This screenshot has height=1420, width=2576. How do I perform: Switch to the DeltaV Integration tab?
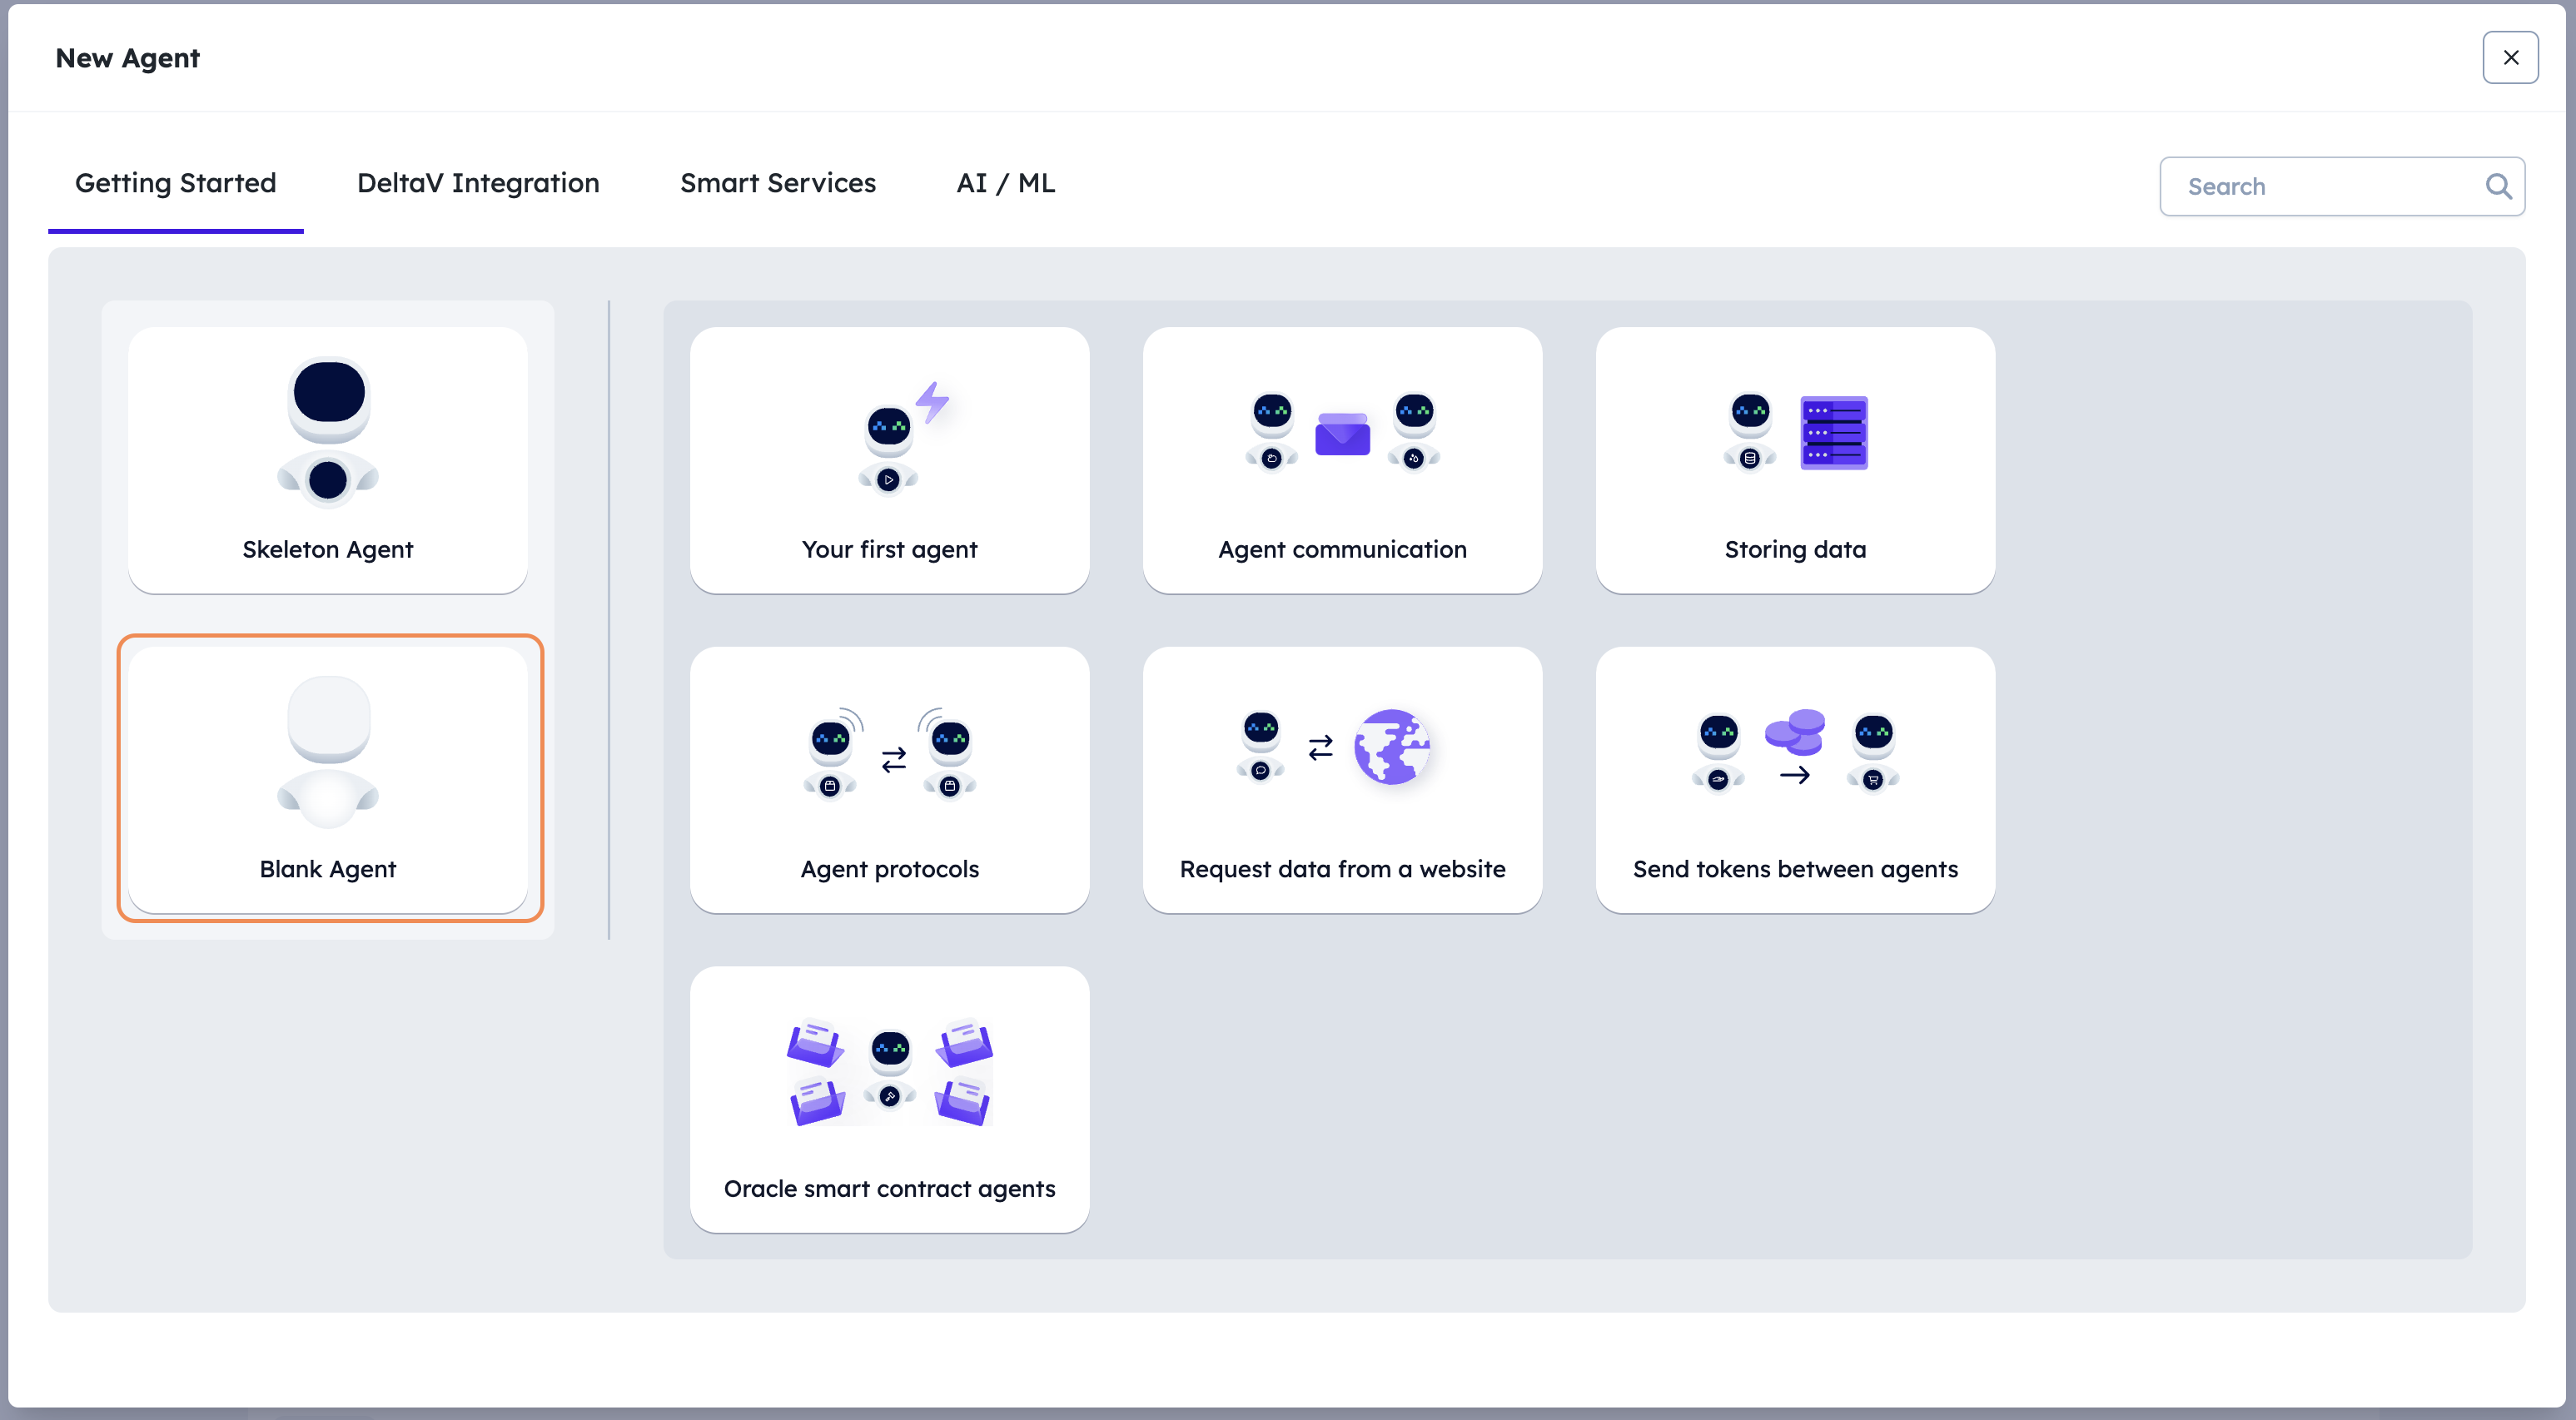pos(477,182)
